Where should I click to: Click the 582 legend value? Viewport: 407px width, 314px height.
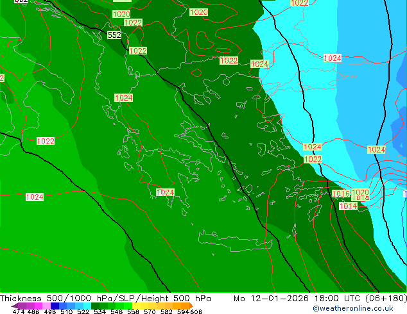(x=166, y=311)
